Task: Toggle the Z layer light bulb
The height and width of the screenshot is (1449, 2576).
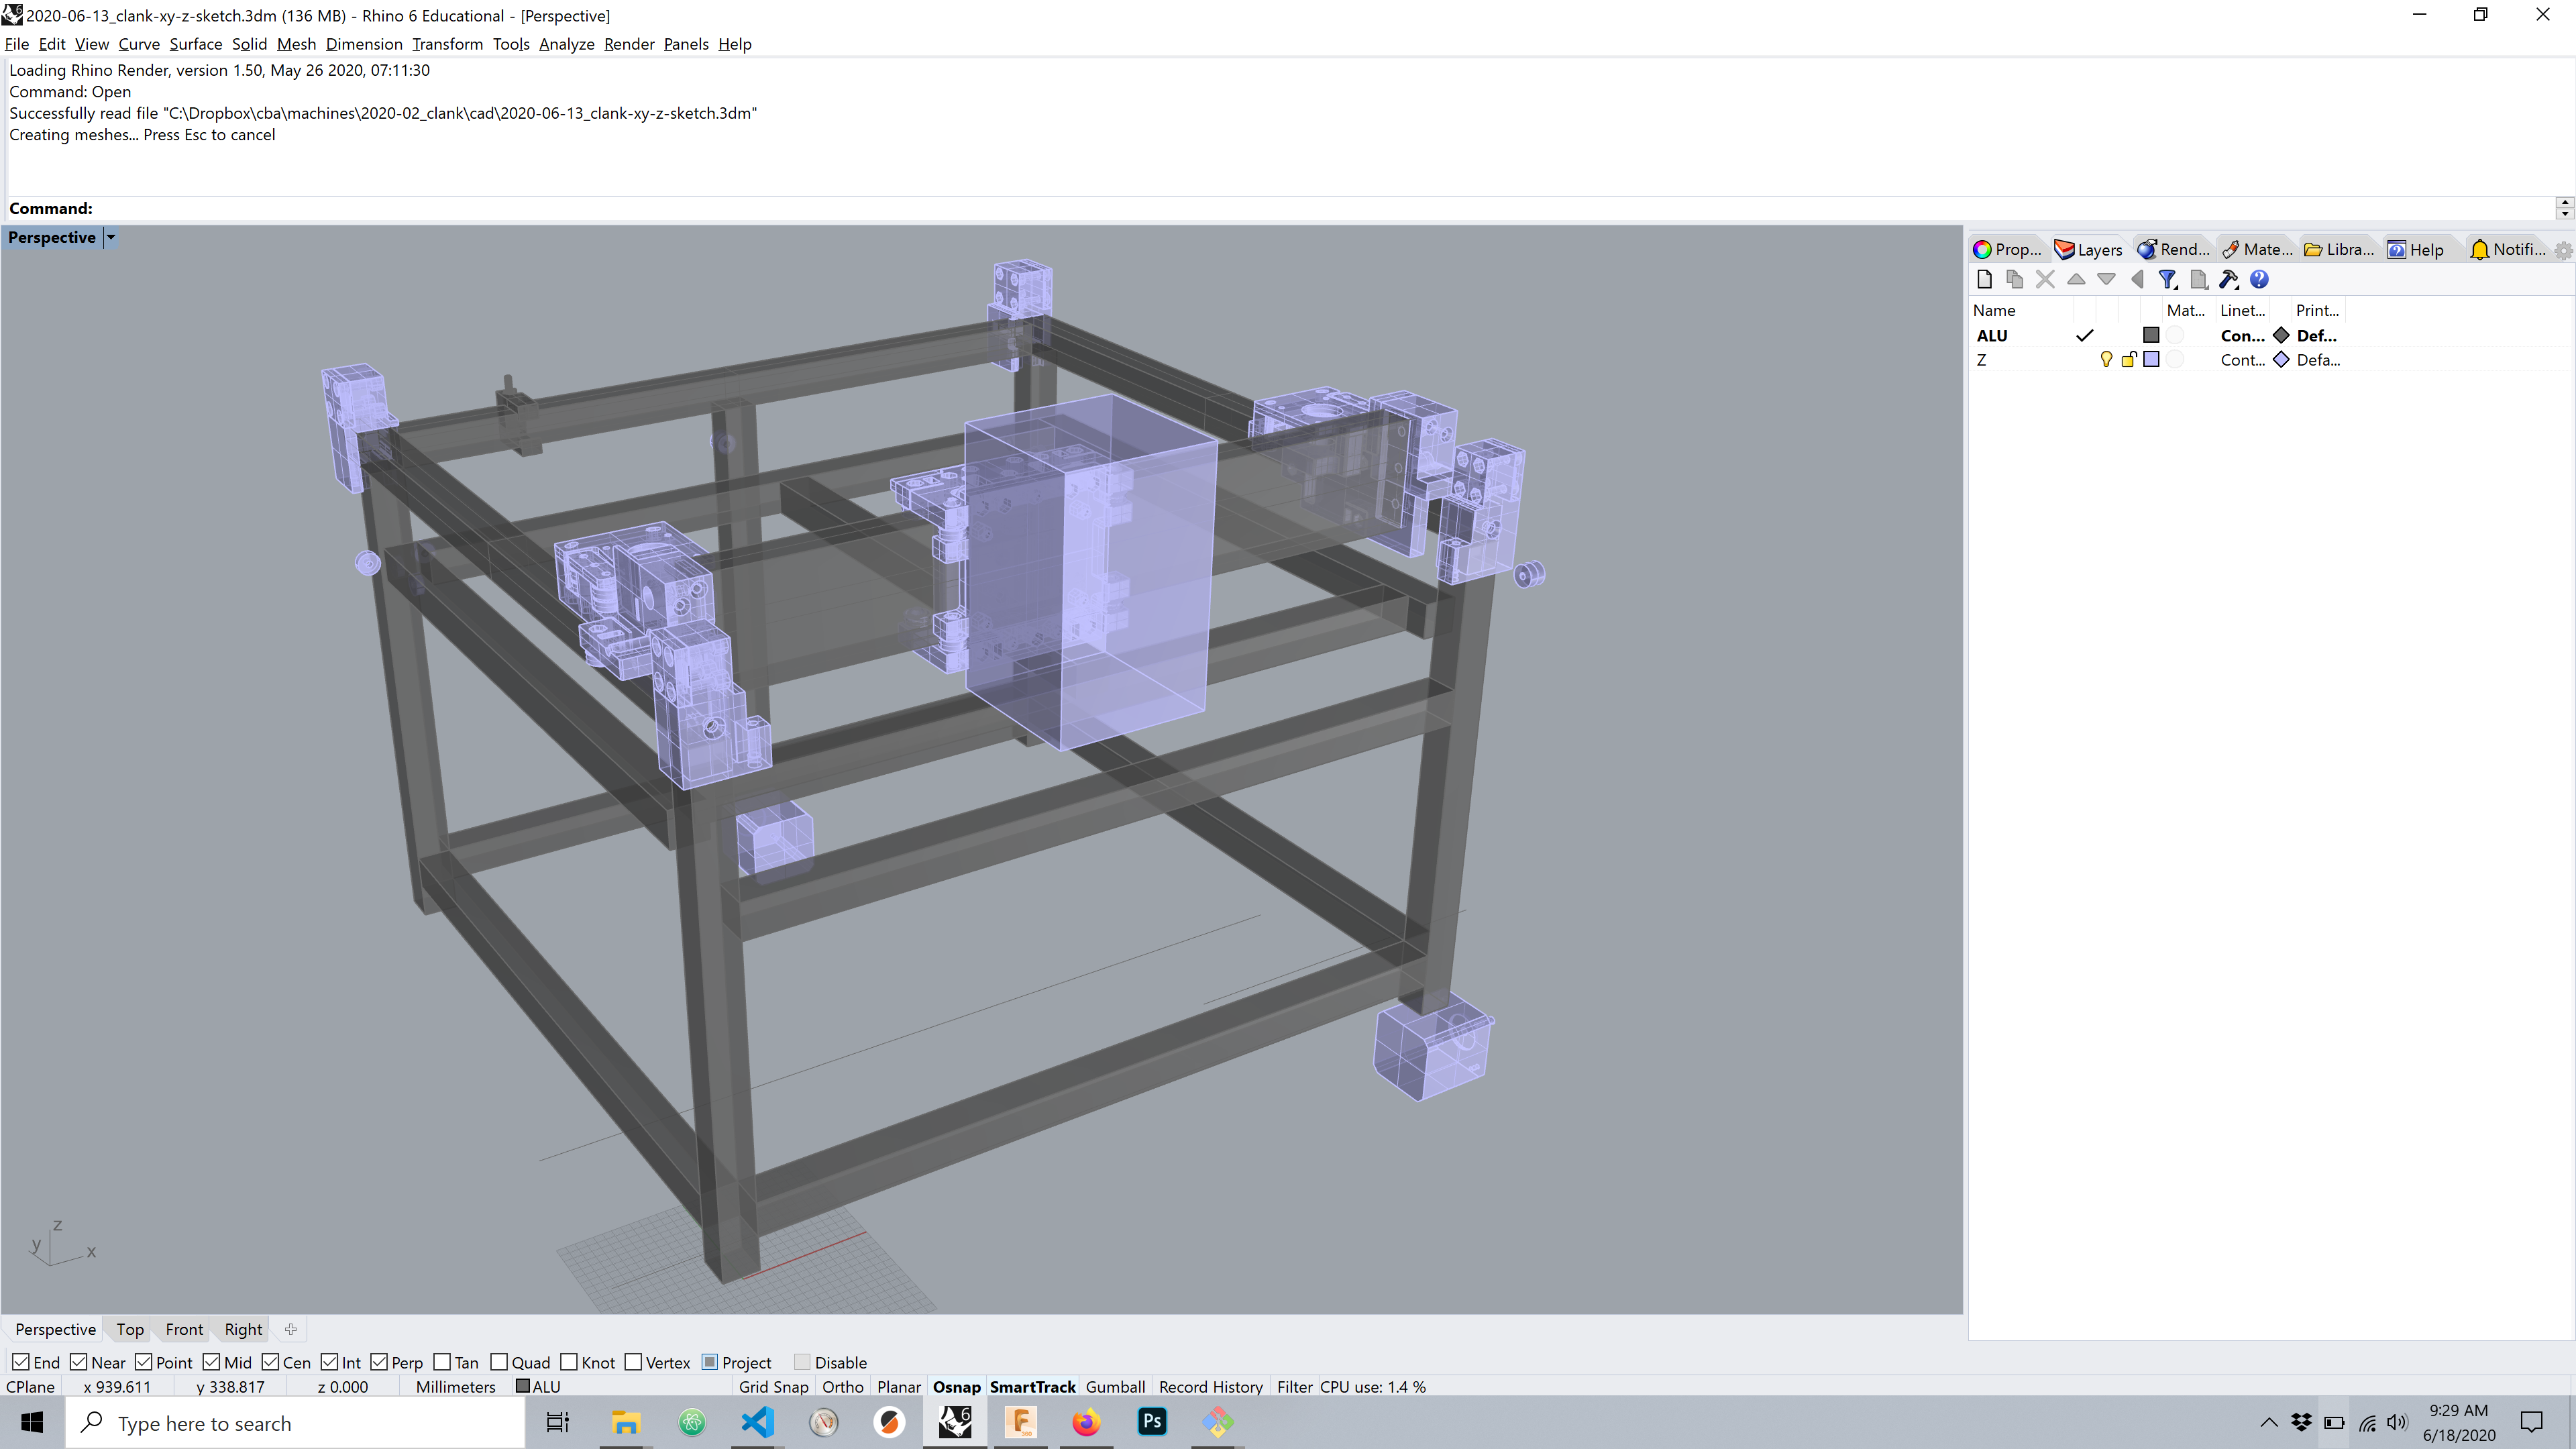Action: [2106, 360]
